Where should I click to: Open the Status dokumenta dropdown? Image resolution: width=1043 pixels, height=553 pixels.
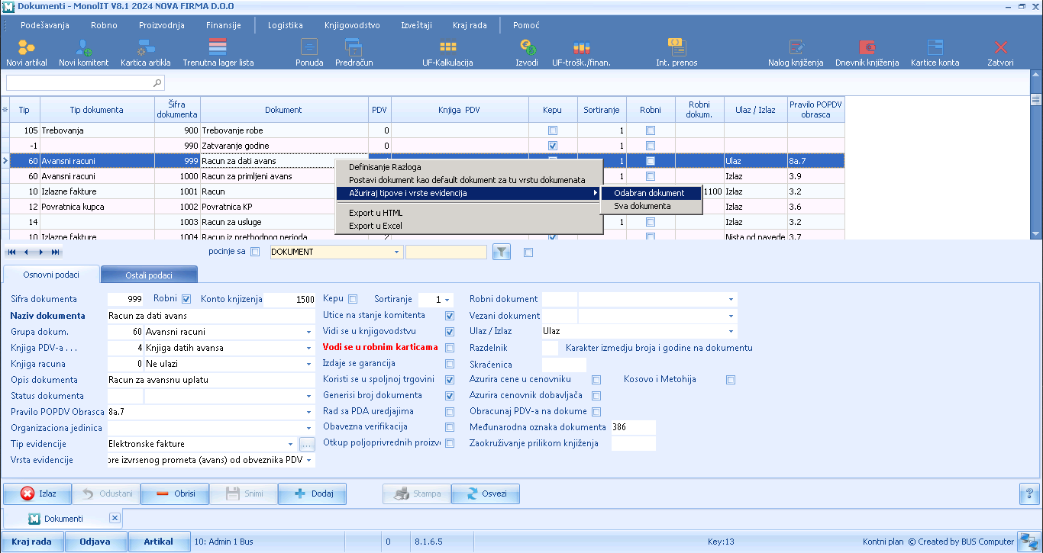point(309,397)
